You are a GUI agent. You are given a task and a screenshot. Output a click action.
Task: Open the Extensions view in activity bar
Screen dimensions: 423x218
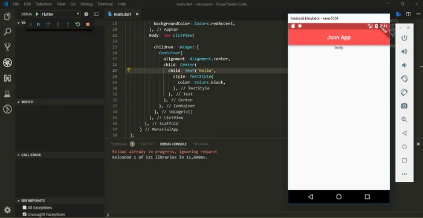click(x=7, y=78)
